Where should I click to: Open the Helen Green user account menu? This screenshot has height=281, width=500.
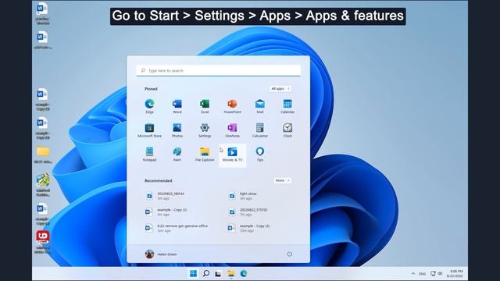pos(161,254)
